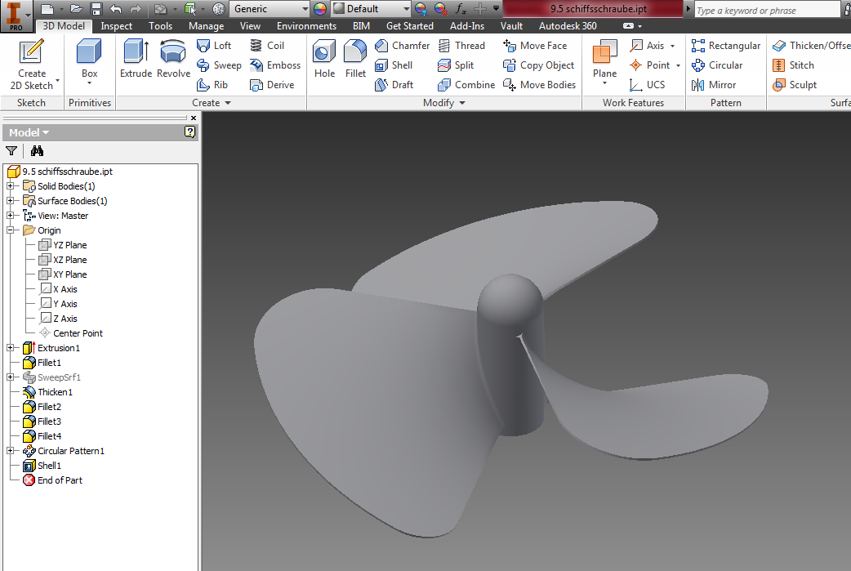Screen dimensions: 851x571
Task: Choose the Sweep tool
Action: [219, 65]
